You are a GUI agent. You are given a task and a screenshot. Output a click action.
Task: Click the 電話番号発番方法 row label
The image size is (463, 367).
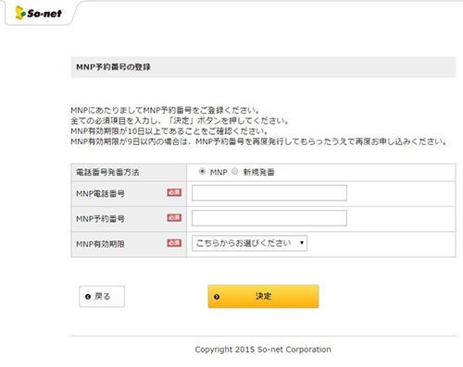(x=107, y=172)
